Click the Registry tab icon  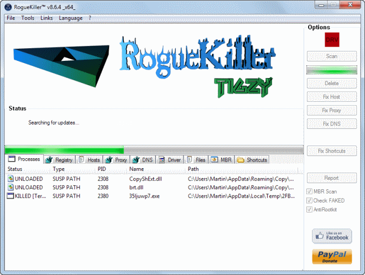49,160
